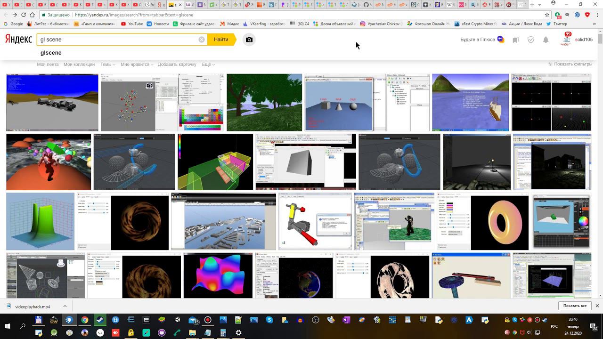Expand the Темы dropdown
603x339 pixels.
107,65
